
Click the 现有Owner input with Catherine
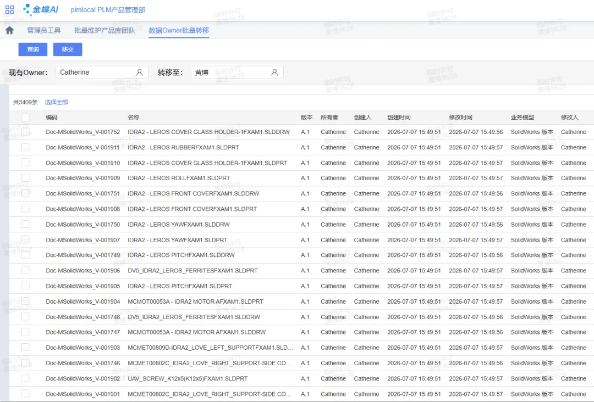[102, 72]
